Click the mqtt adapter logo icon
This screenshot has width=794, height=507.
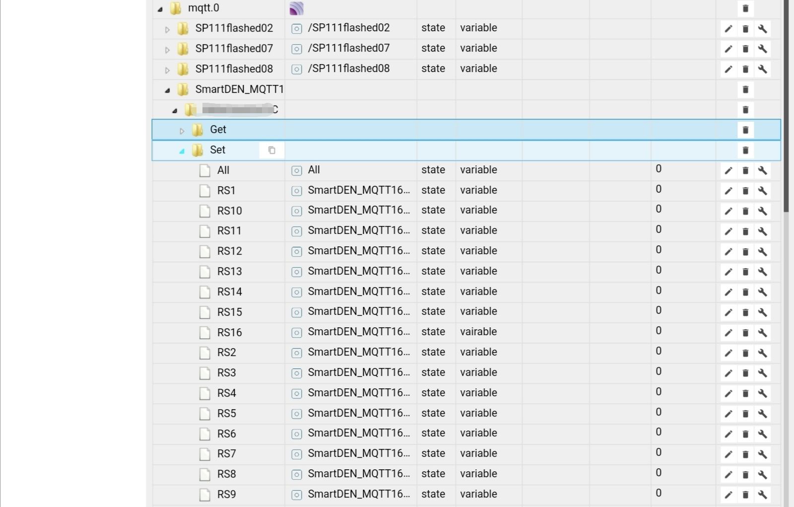tap(296, 8)
